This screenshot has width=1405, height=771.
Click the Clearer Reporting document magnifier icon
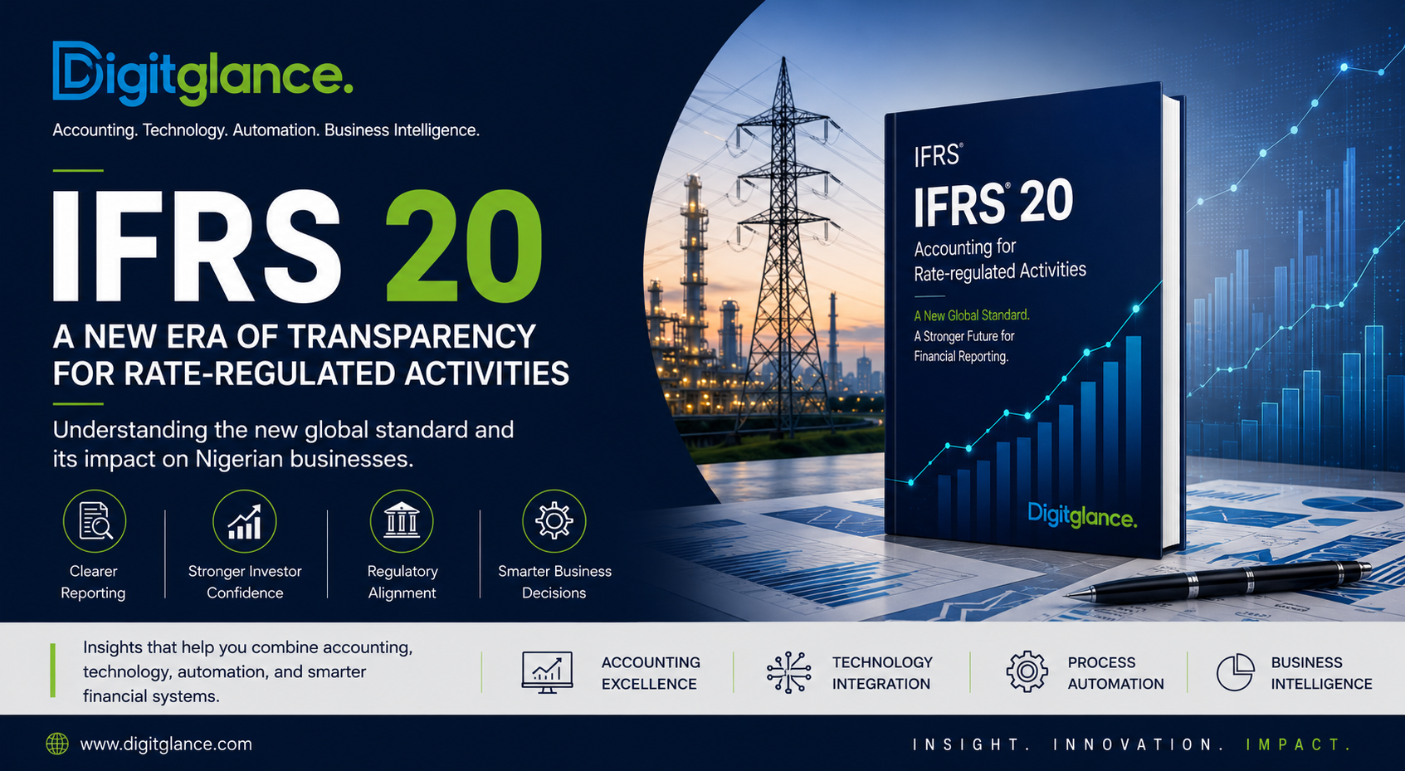95,521
